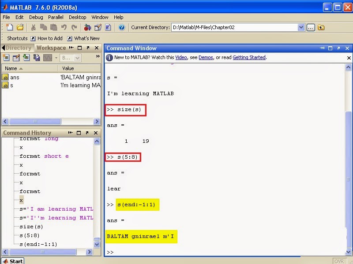Create a new M-File using the toolbar icon

[x=9, y=27]
